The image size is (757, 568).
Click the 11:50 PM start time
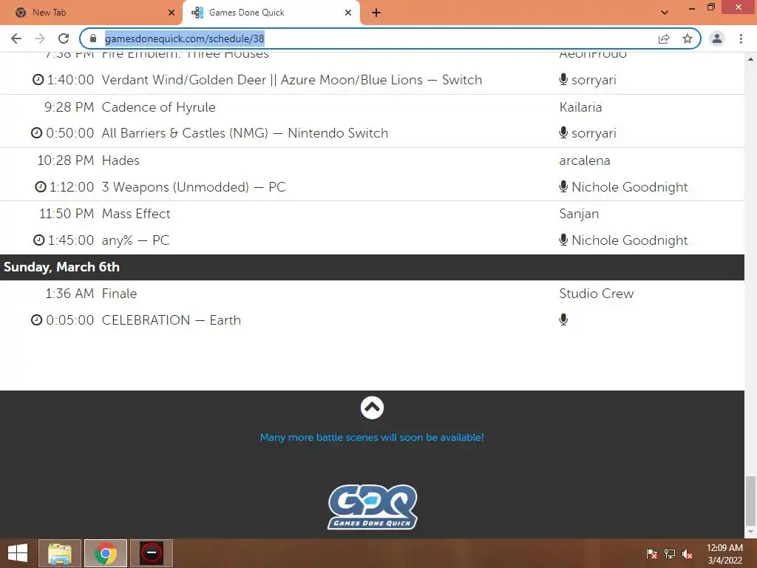click(x=67, y=214)
